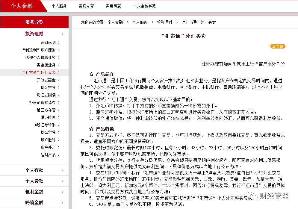Select the 跨境金融 sidebar section
This screenshot has width=298, height=209.
click(x=34, y=202)
